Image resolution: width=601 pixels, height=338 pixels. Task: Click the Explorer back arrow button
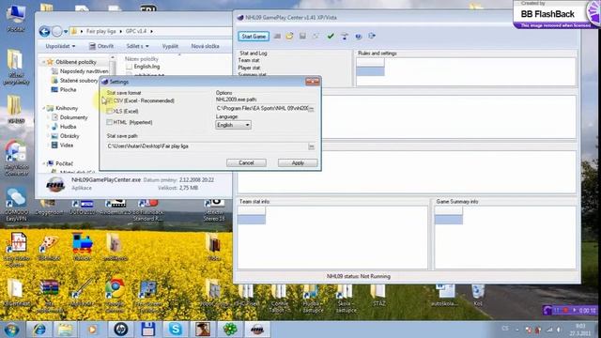pos(44,31)
